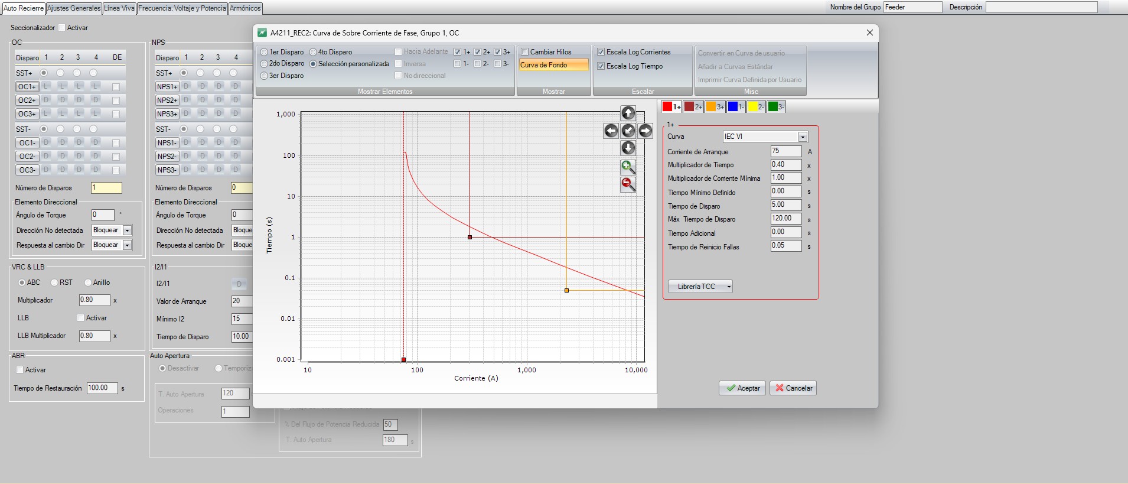Edit the Nombre del Grupo Feeder field

pos(912,7)
